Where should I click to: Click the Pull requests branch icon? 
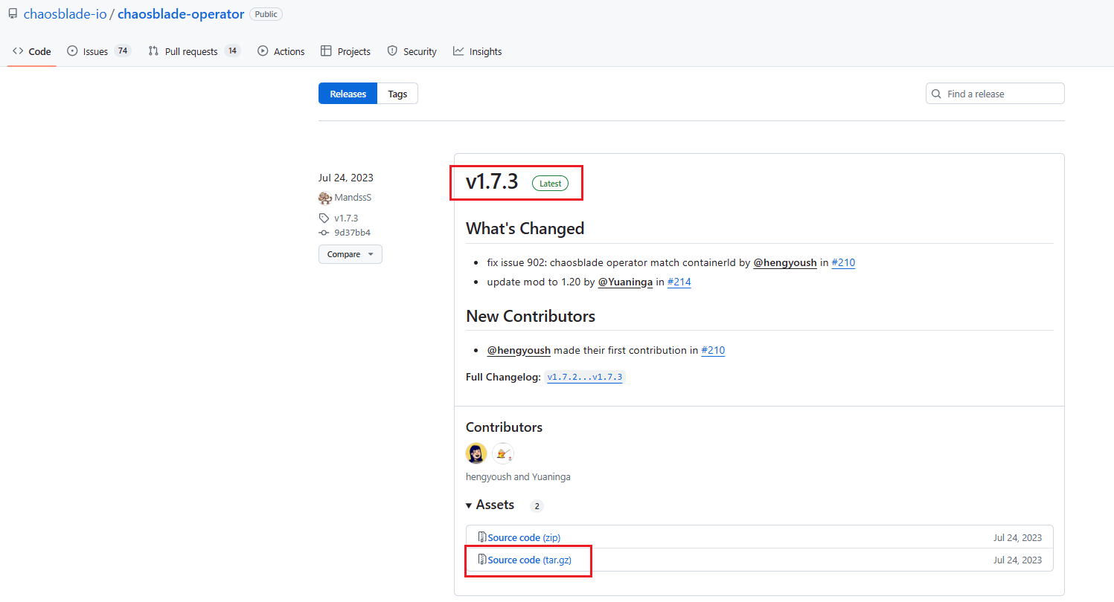153,51
